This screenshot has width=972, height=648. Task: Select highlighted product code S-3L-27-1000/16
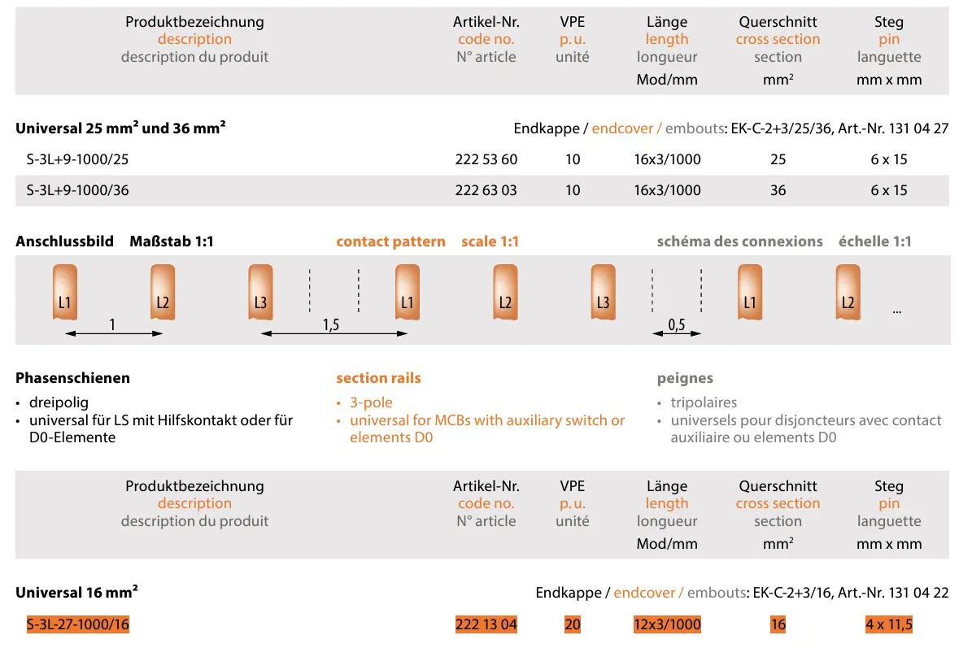click(78, 624)
